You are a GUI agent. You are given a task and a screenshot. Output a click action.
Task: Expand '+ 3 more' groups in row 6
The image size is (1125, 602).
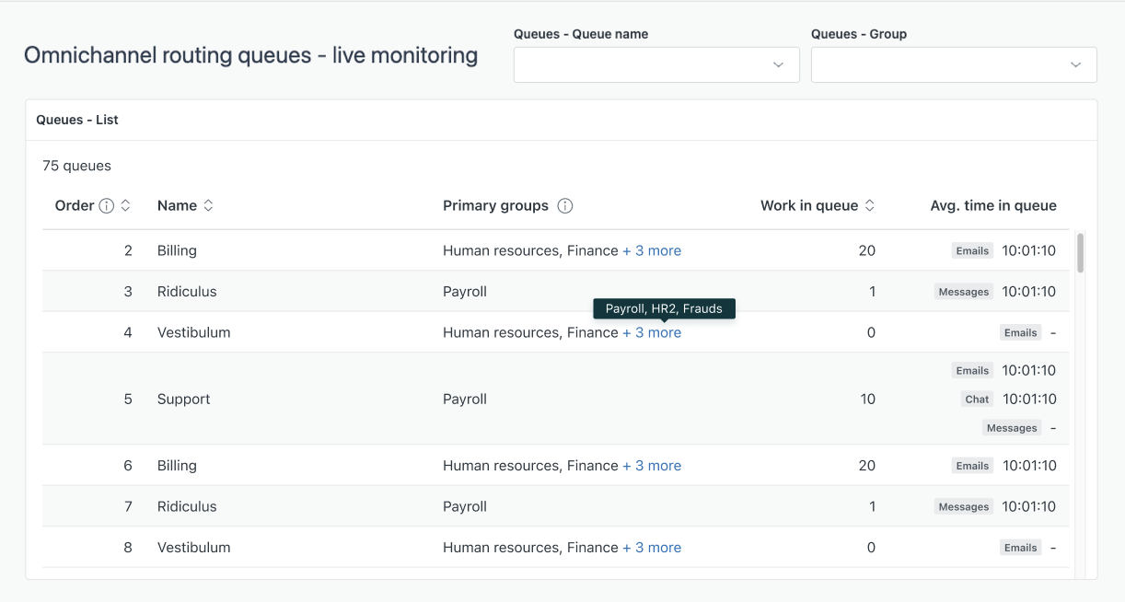(652, 466)
